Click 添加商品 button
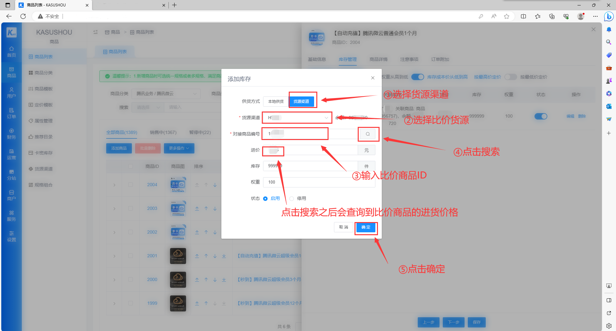The width and height of the screenshot is (616, 331). (x=119, y=148)
